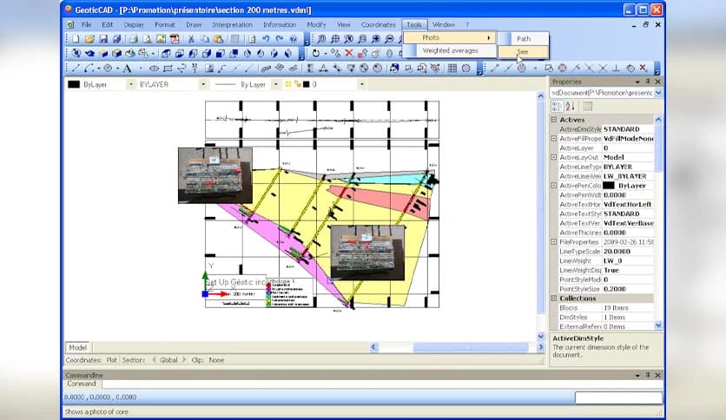Open the Interpretation menu
This screenshot has width=726, height=420.
tap(233, 24)
